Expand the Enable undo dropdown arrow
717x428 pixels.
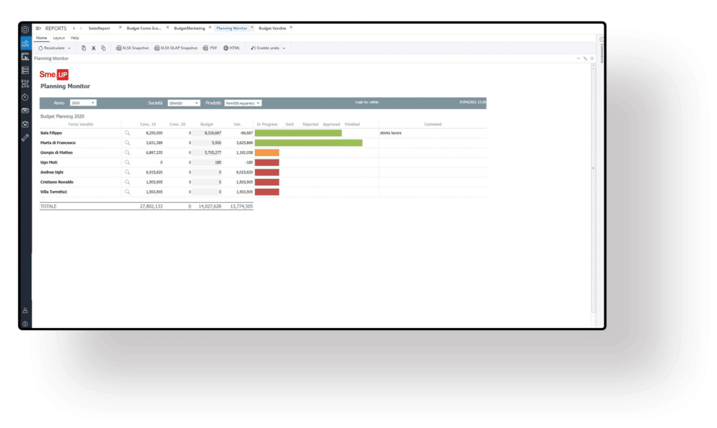pyautogui.click(x=284, y=48)
